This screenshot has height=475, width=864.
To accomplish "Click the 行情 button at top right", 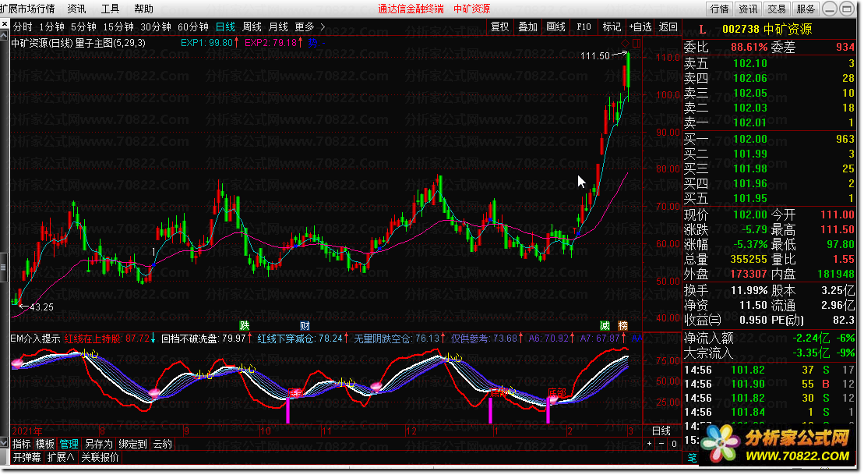I will point(720,9).
